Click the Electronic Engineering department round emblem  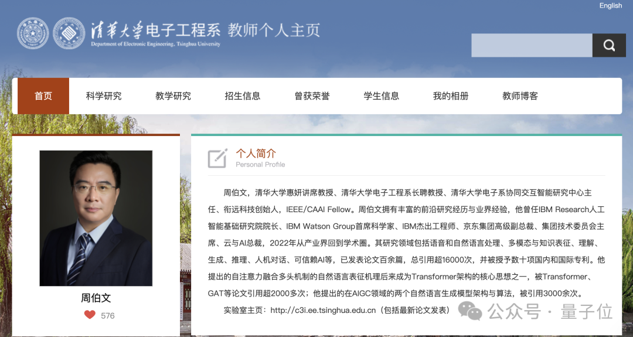pos(69,33)
